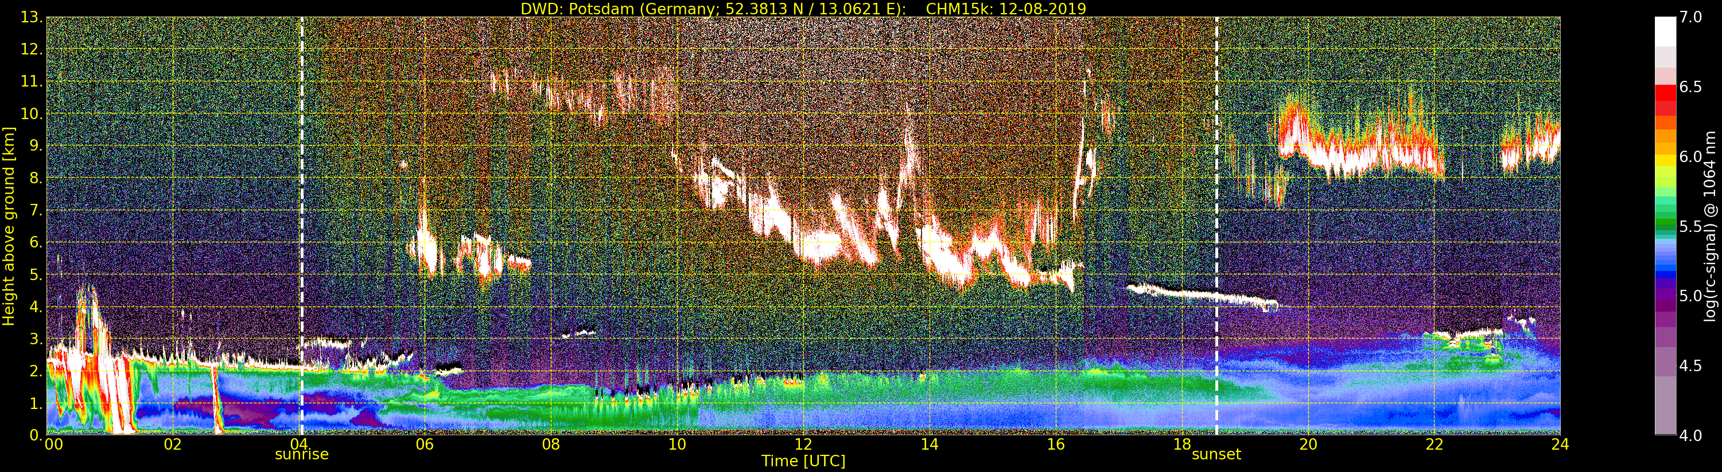Pick the dark blue segment of the colorbar
1722x472 pixels.
pos(1665,274)
